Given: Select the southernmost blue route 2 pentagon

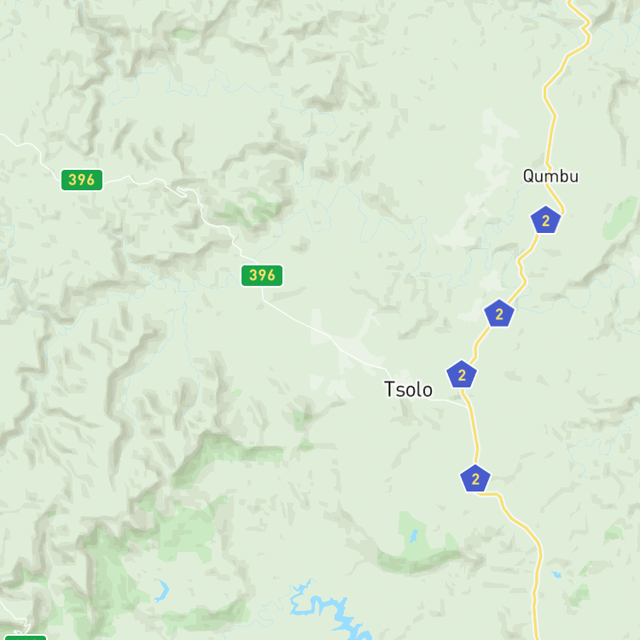Looking at the screenshot, I should click(x=475, y=479).
